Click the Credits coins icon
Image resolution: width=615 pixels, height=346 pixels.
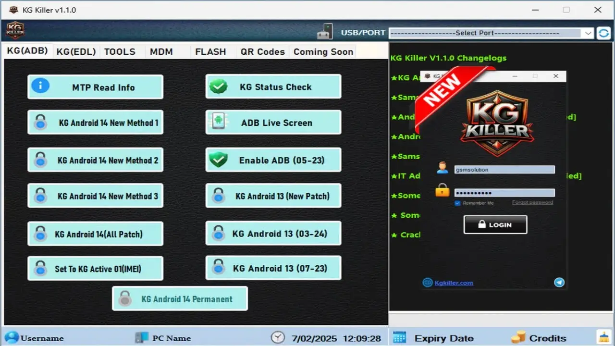pyautogui.click(x=518, y=338)
